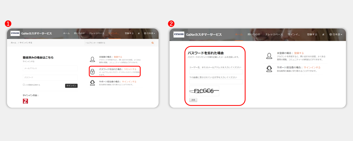Screen dimensions: 353x141
Task: Select 問い合わせ in the screen 2 navigation
Action: point(254,34)
